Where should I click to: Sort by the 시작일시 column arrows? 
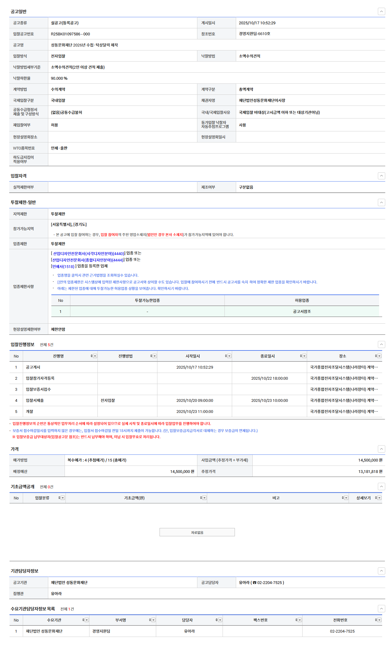click(x=226, y=356)
